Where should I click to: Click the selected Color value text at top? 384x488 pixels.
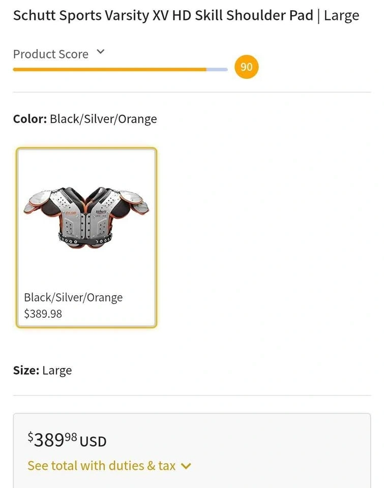103,119
